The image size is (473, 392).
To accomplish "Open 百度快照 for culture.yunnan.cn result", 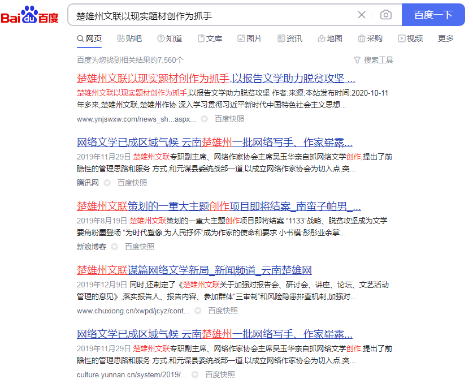I will (220, 374).
